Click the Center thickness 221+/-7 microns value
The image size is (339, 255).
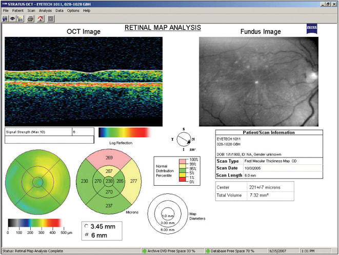265,187
